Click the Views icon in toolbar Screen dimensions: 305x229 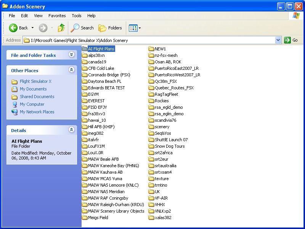pos(133,28)
